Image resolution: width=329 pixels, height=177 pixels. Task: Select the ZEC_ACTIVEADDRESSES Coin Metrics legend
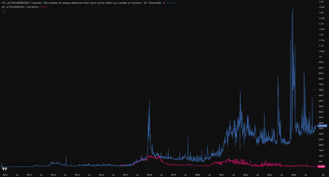coord(20,7)
